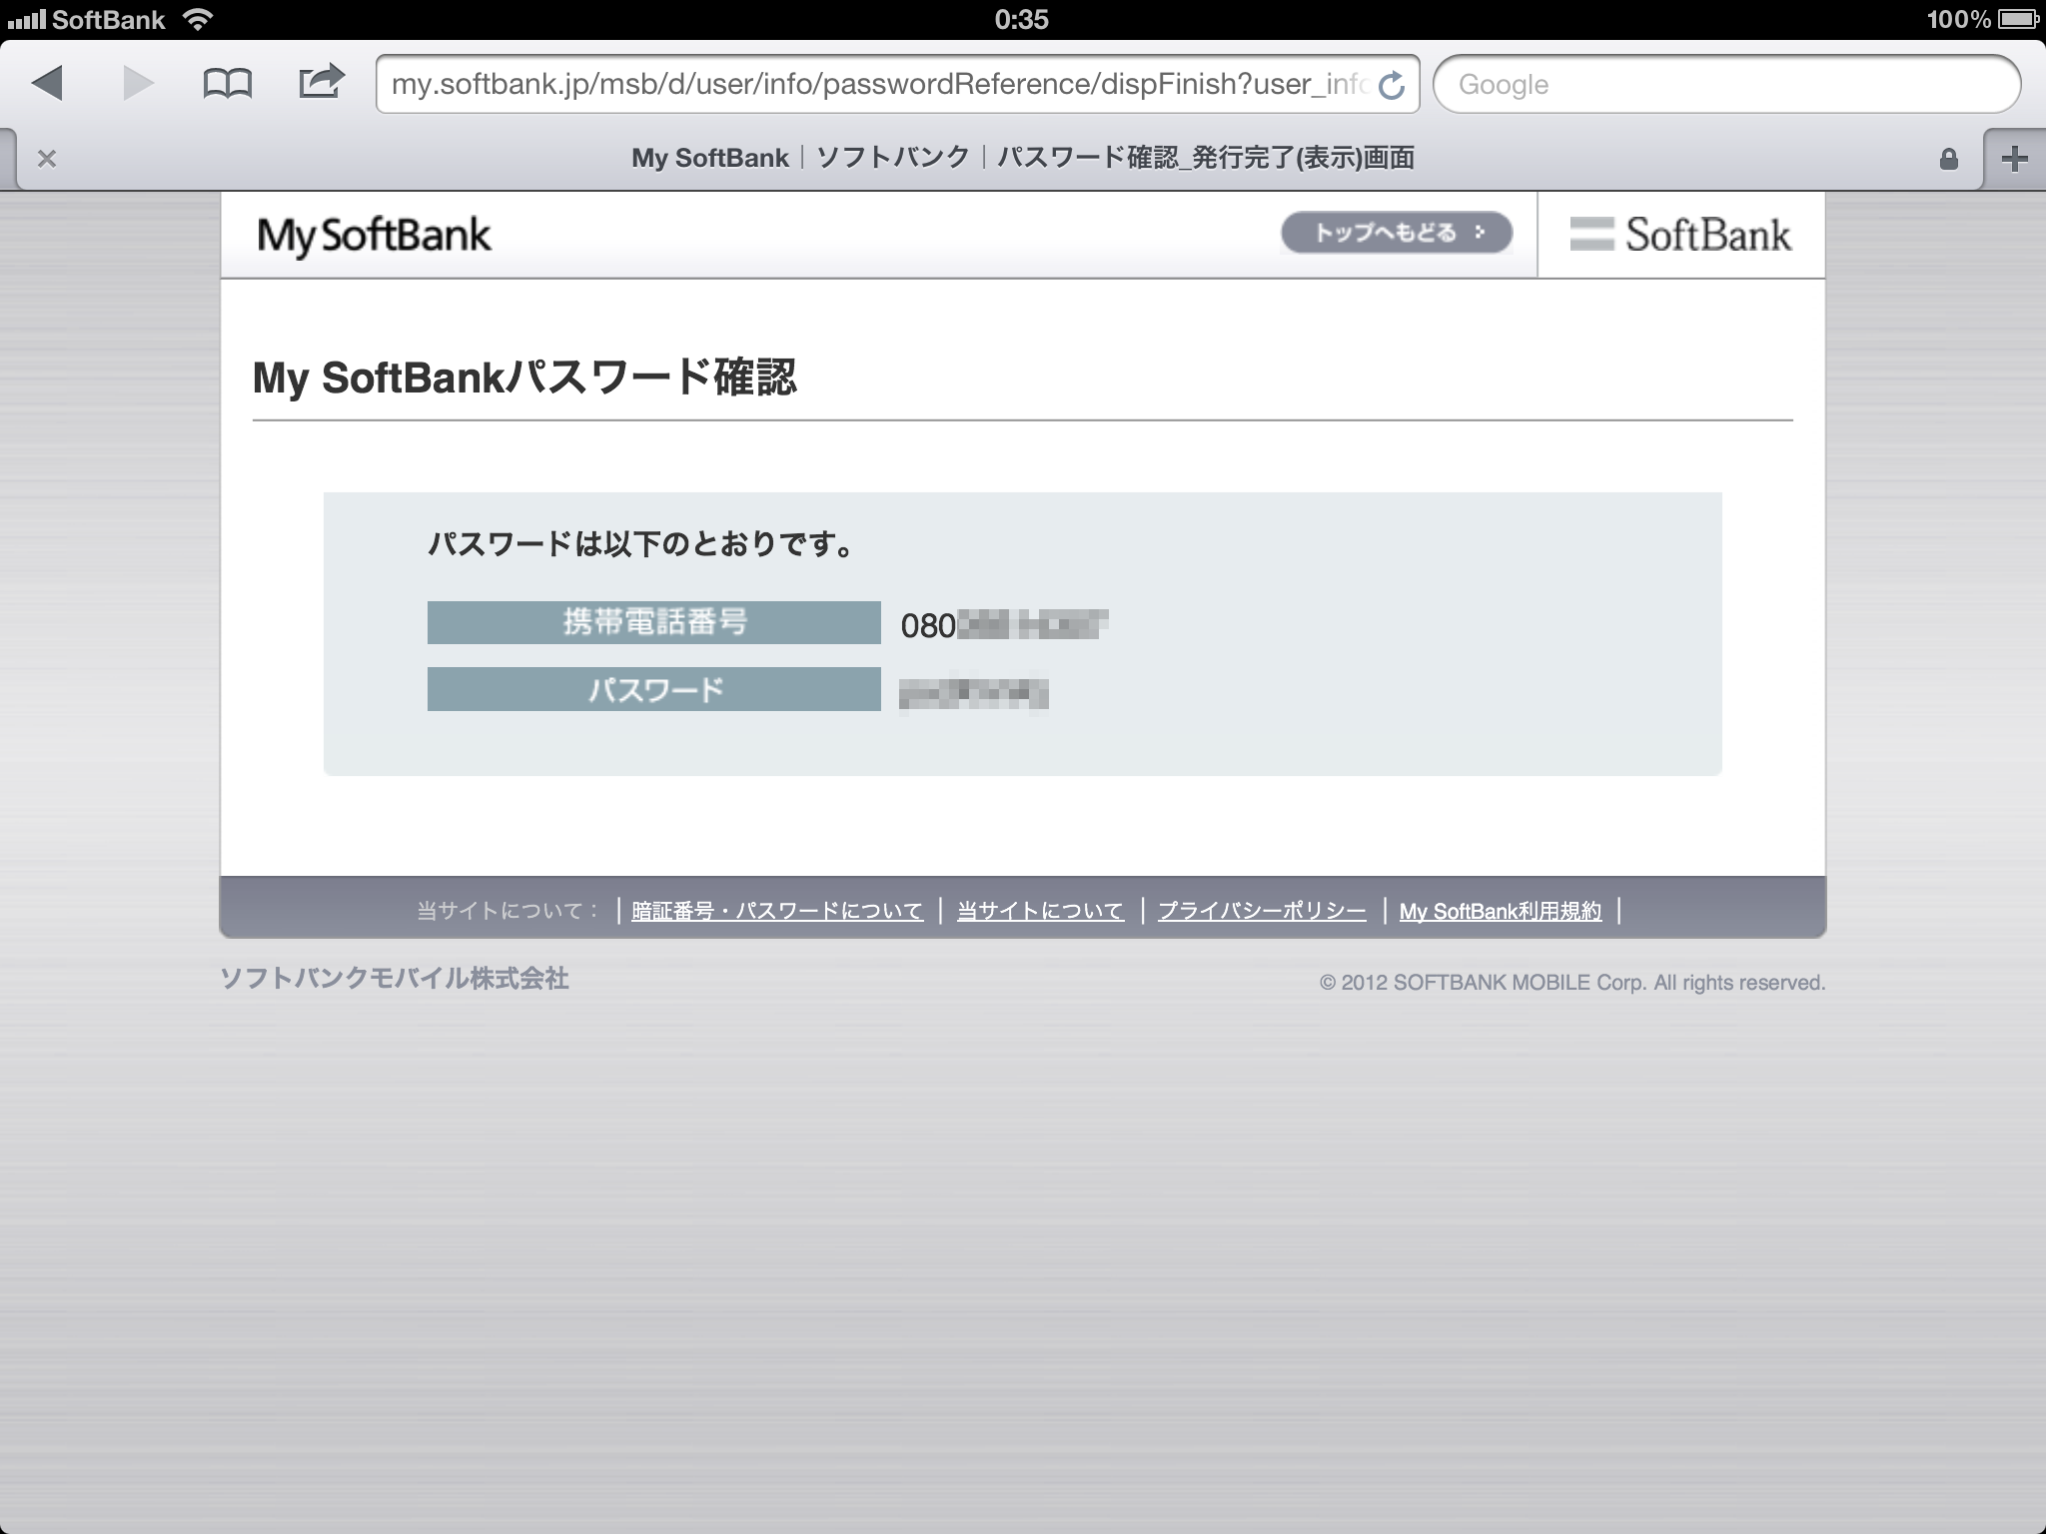This screenshot has width=2046, height=1534.
Task: Focus the Google search field
Action: click(x=1726, y=84)
